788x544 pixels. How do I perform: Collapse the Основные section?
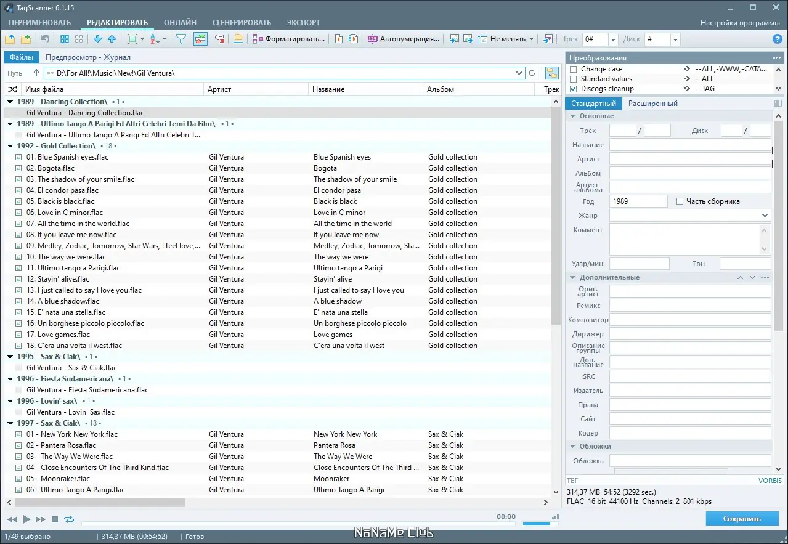point(572,116)
